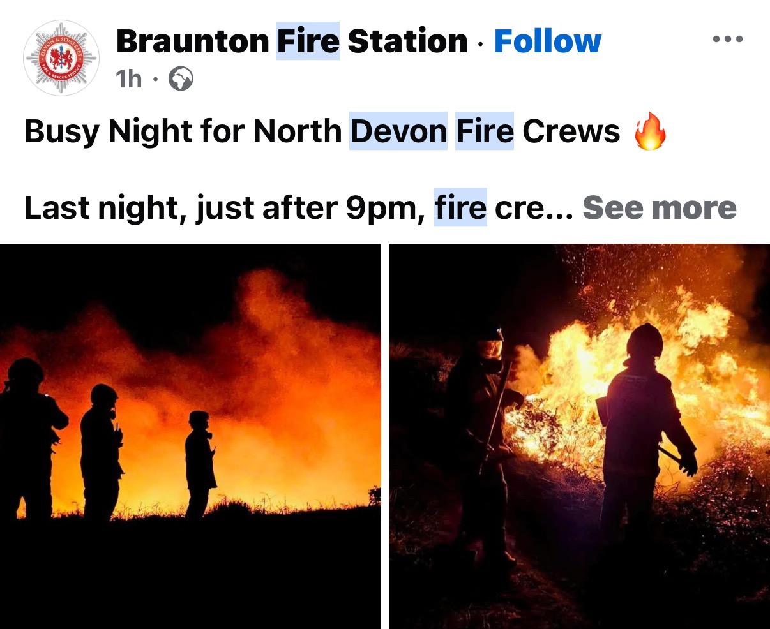Click highlighted Fire before Crews in headline
The image size is (770, 629).
click(x=485, y=131)
